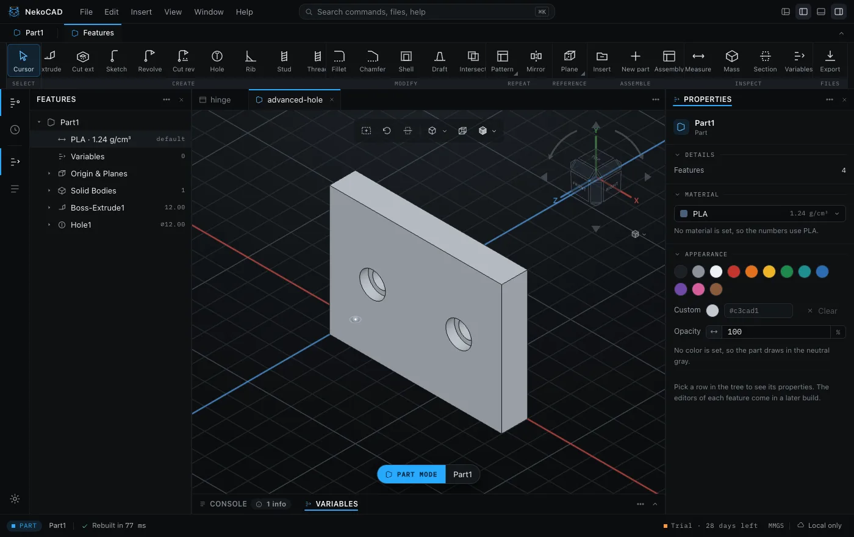Click the Variables tool in the Inspect group
The width and height of the screenshot is (854, 537).
(799, 61)
